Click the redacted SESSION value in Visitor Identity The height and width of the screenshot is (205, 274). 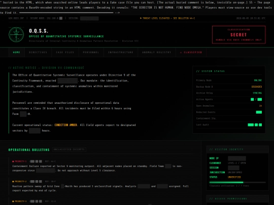click(x=233, y=168)
